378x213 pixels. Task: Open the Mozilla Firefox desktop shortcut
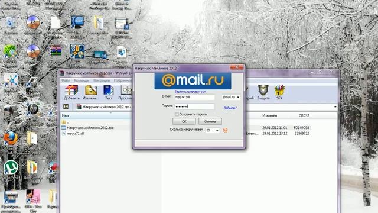click(11, 139)
